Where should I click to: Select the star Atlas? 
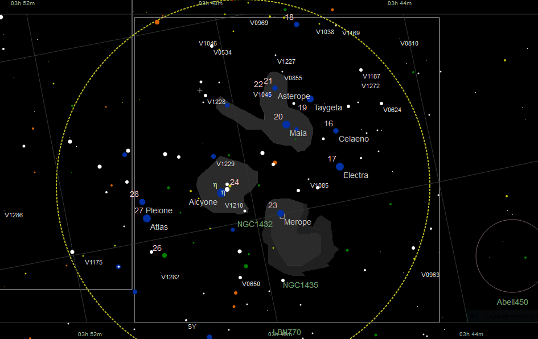pyautogui.click(x=147, y=218)
